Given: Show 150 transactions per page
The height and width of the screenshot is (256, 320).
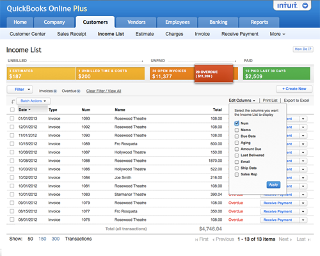Looking at the screenshot, I should point(42,239).
